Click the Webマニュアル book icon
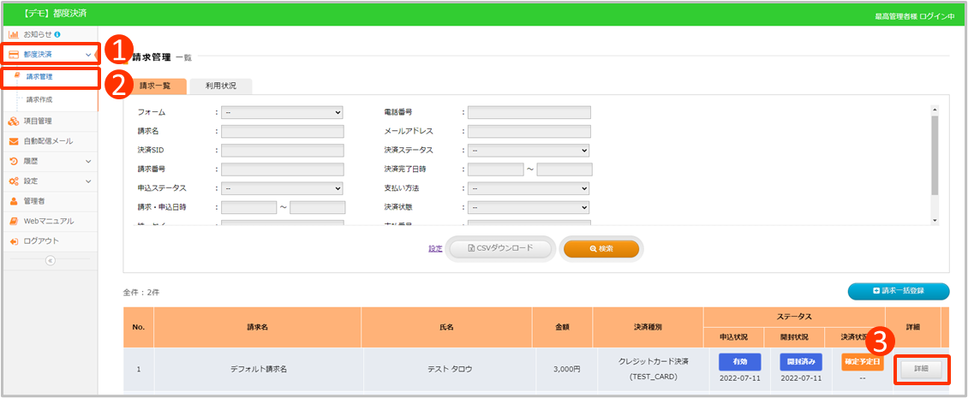The image size is (968, 398). [14, 221]
